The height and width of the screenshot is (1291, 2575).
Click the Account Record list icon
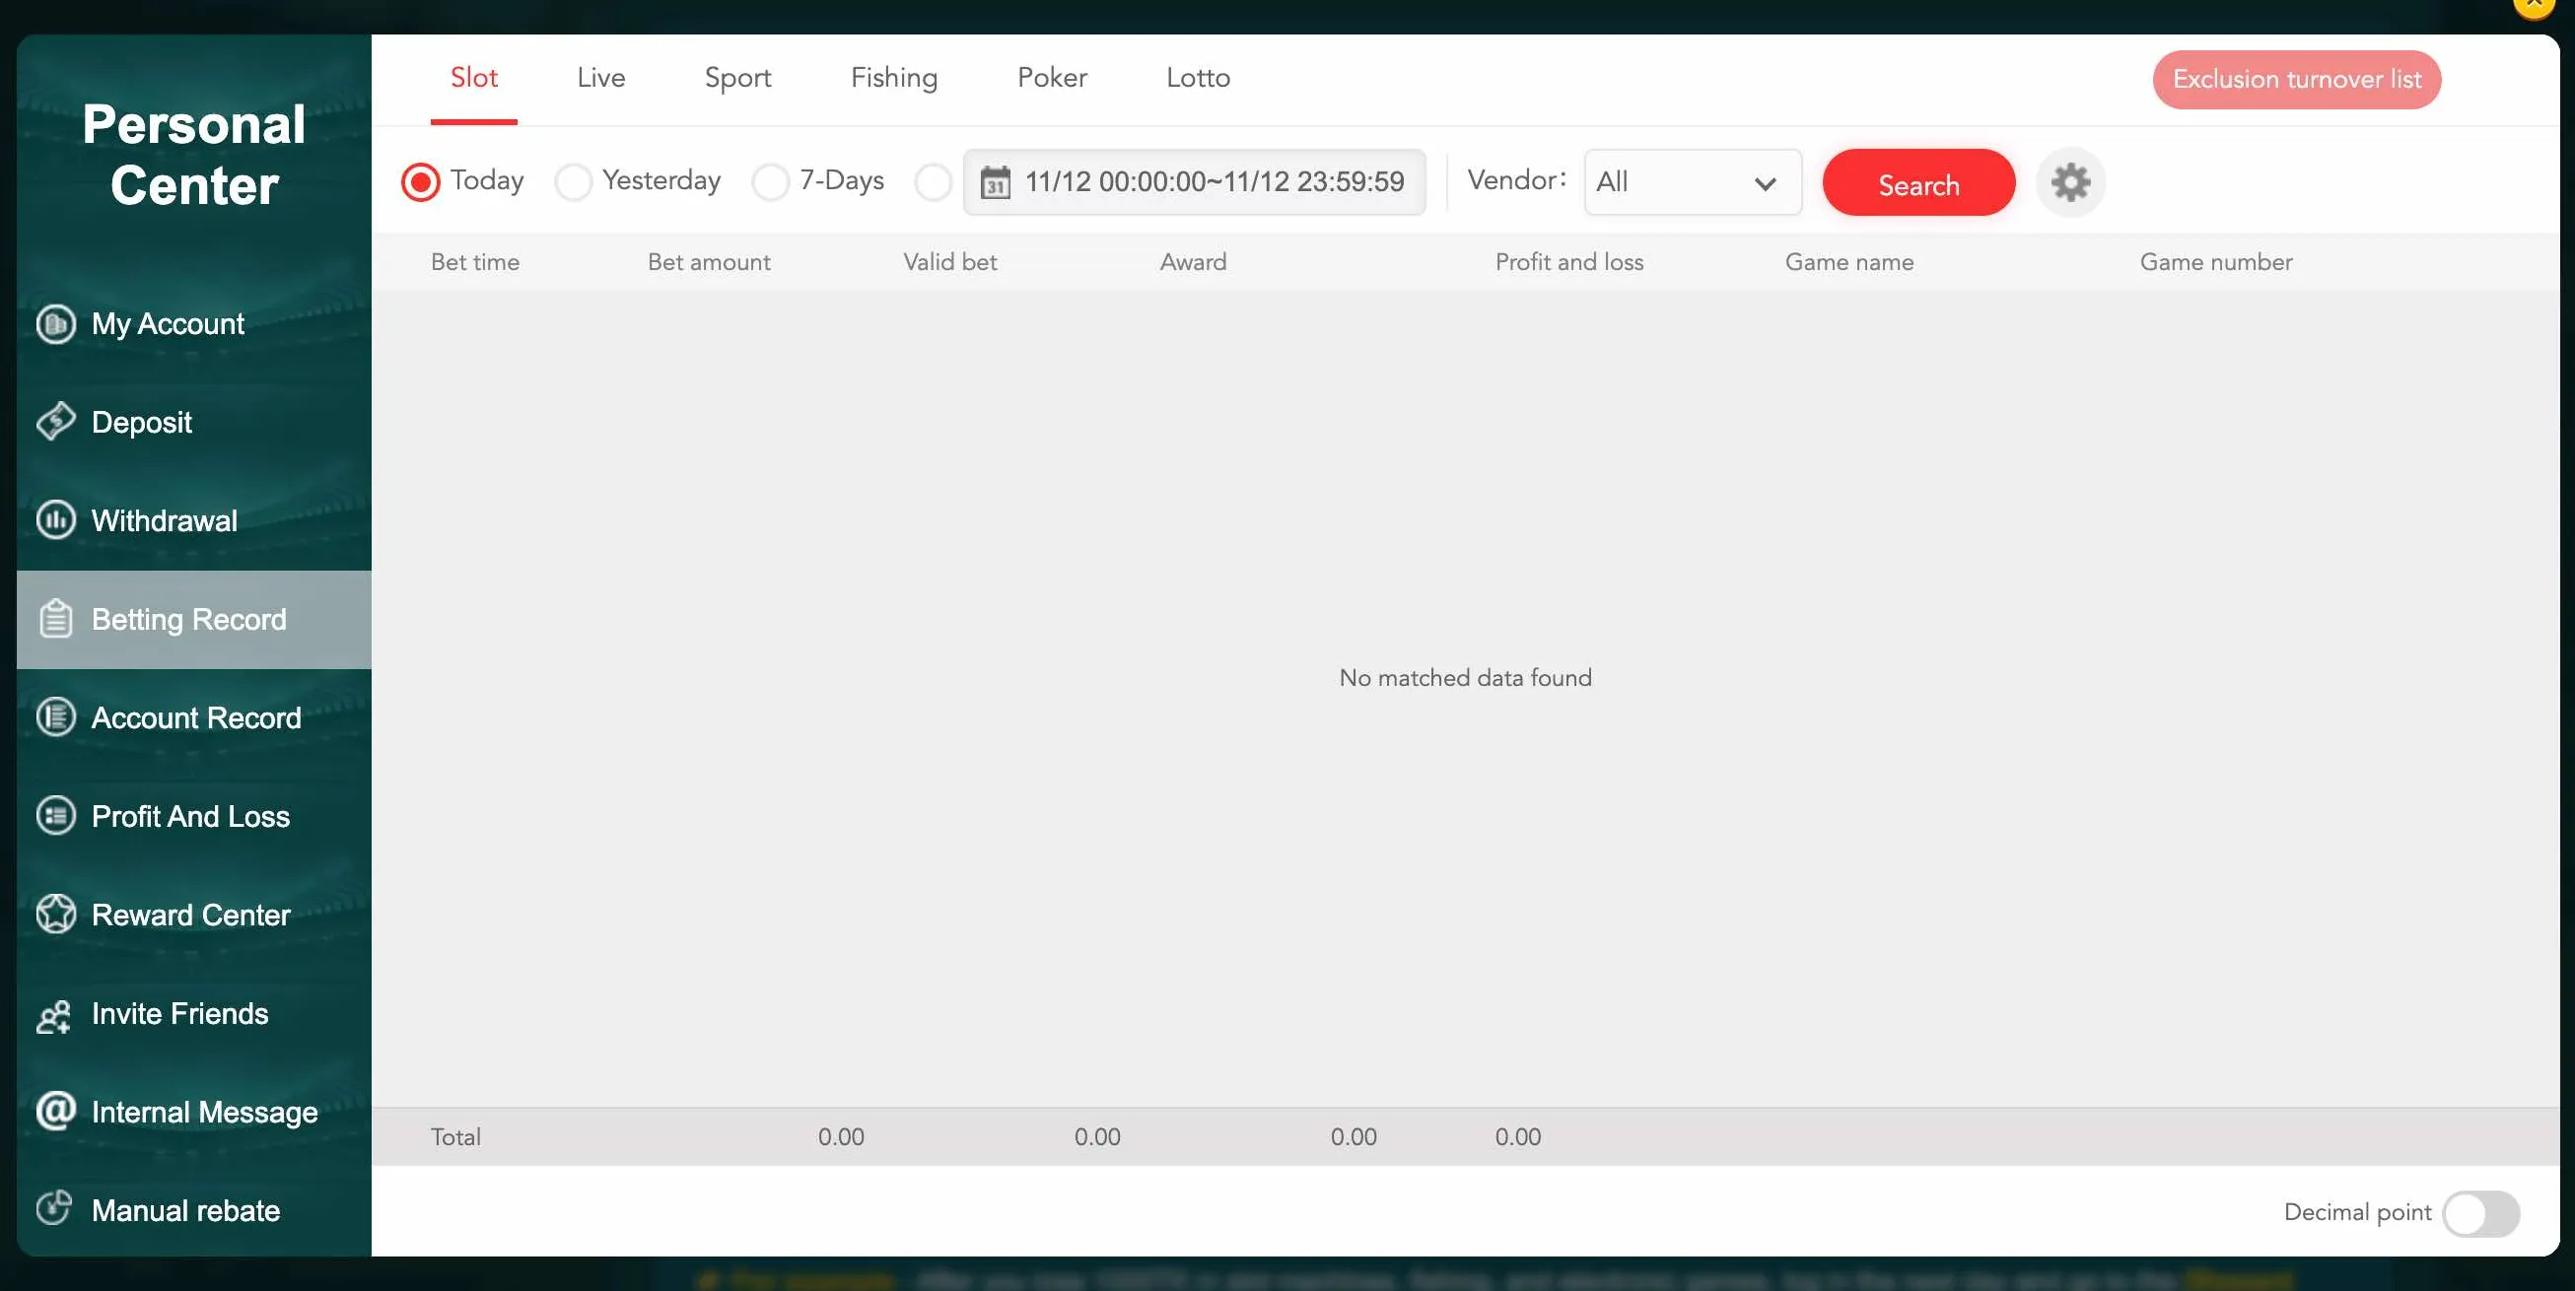point(56,717)
